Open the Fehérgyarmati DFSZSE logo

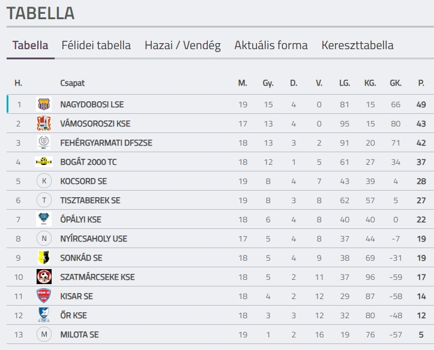point(44,143)
